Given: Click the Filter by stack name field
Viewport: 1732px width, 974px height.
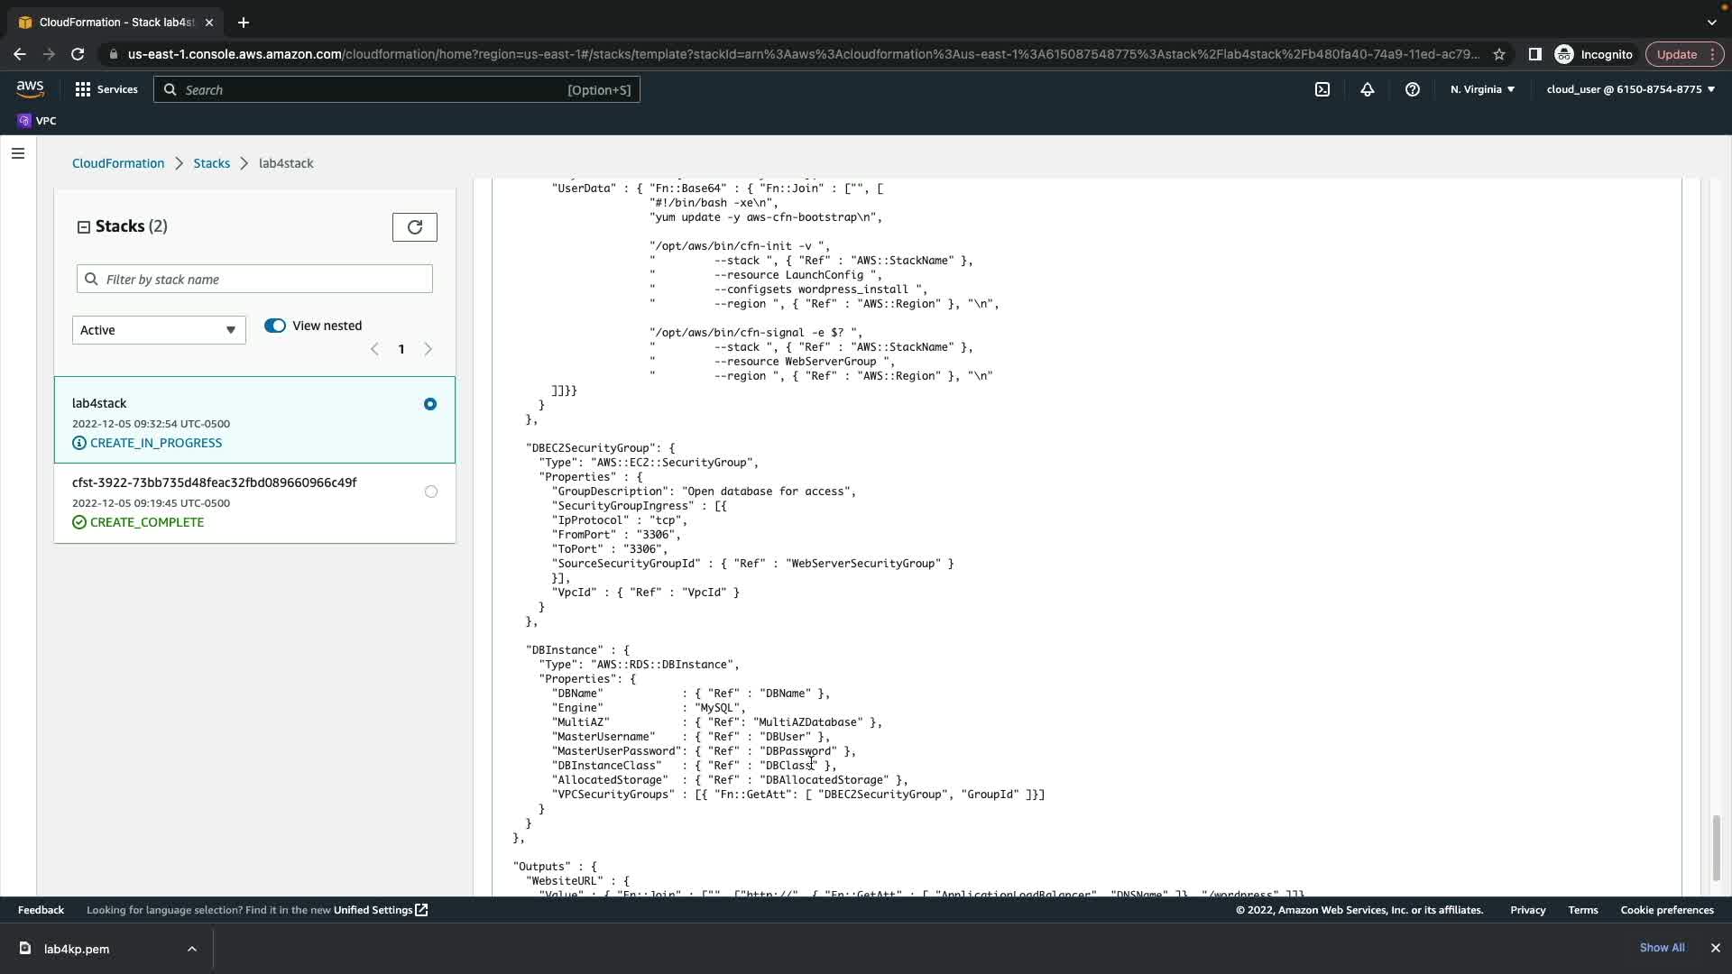Looking at the screenshot, I should pos(254,280).
